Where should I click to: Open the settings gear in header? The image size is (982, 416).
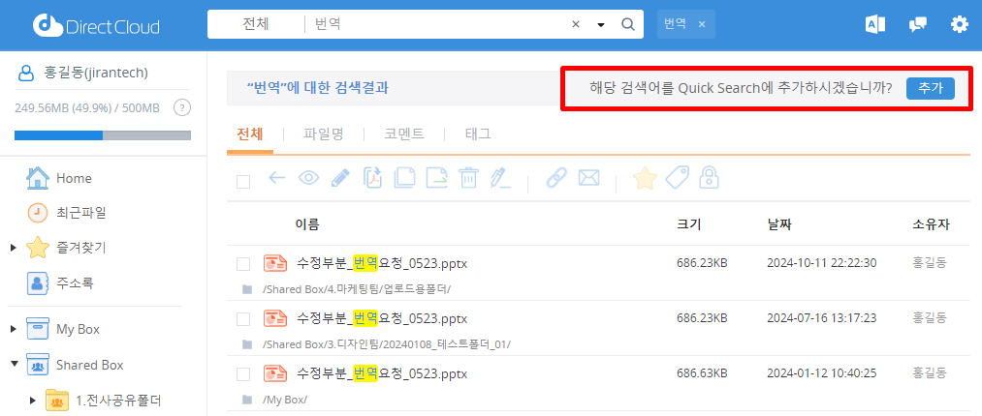959,24
